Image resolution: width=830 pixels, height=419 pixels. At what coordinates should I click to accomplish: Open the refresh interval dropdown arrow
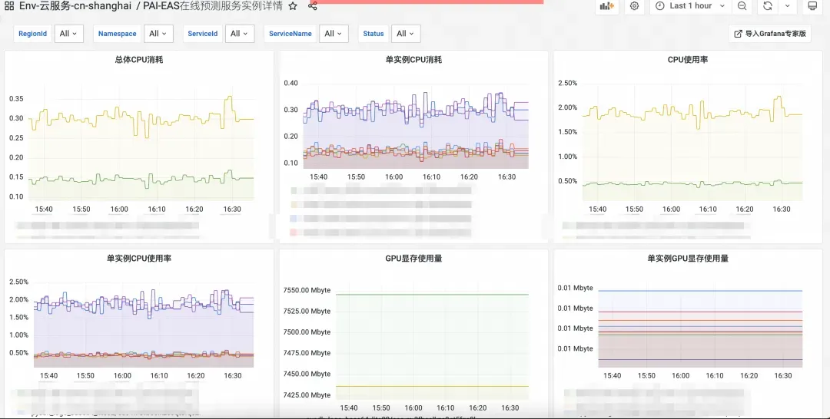787,6
